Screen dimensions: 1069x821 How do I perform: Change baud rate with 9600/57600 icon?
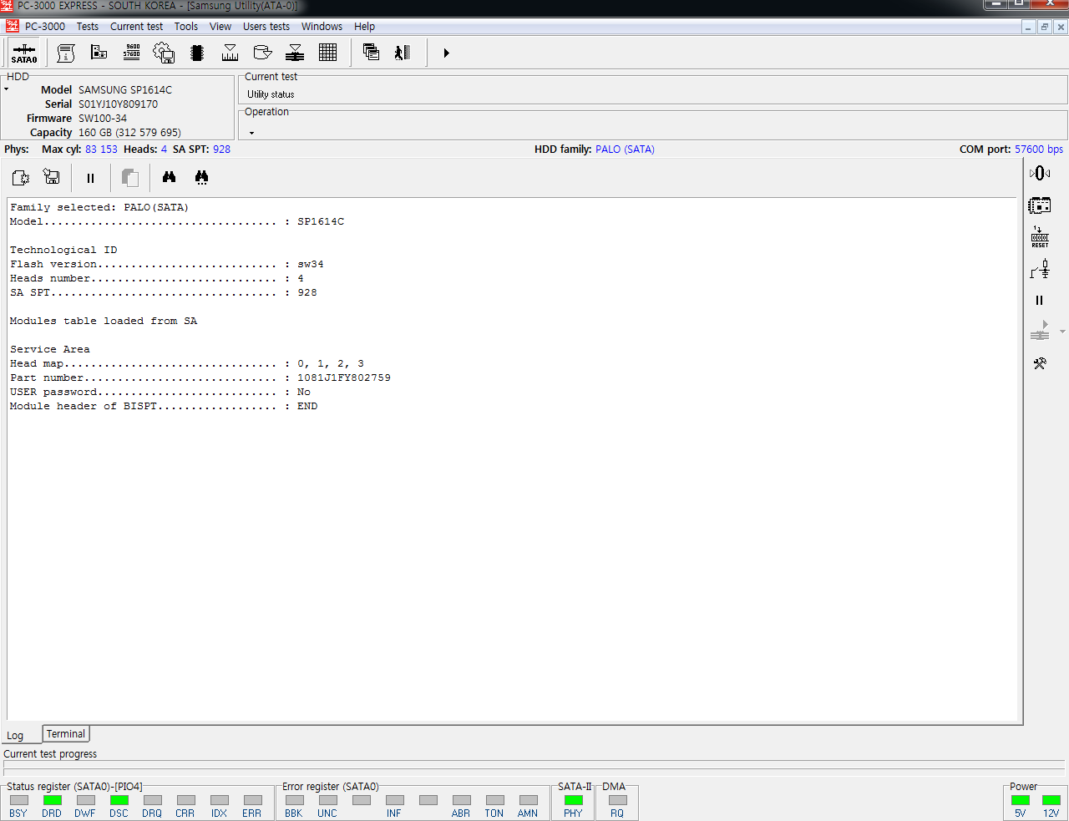click(132, 53)
